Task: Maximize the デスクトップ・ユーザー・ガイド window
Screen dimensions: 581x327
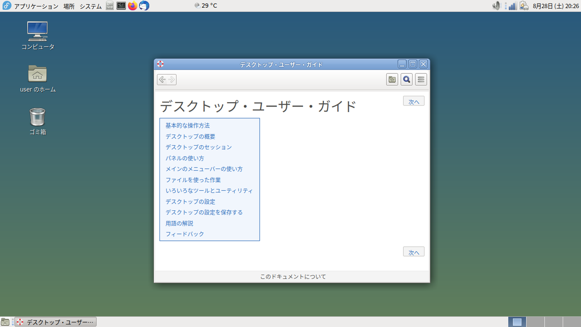Action: [413, 64]
